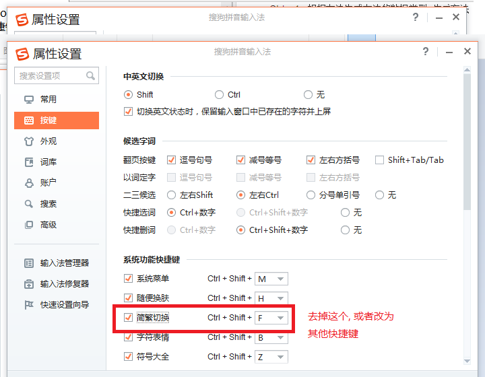Screen dimensions: 485x377
Task: Minimize the back 属性设置 window
Action: click(439, 18)
